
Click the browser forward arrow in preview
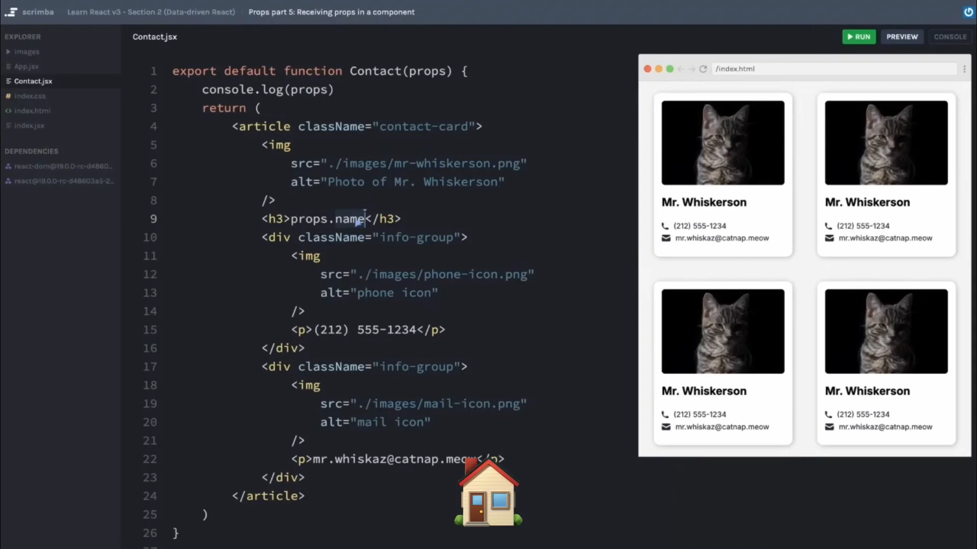[692, 69]
